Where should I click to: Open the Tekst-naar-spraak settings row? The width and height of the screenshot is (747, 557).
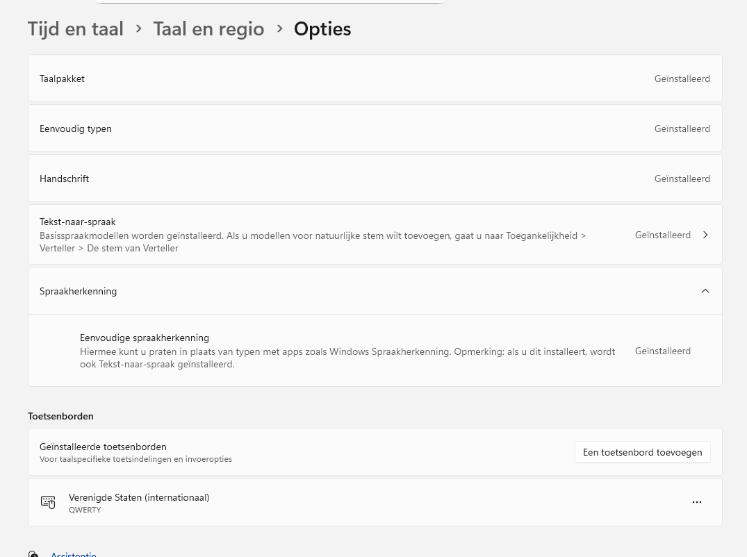313,235
